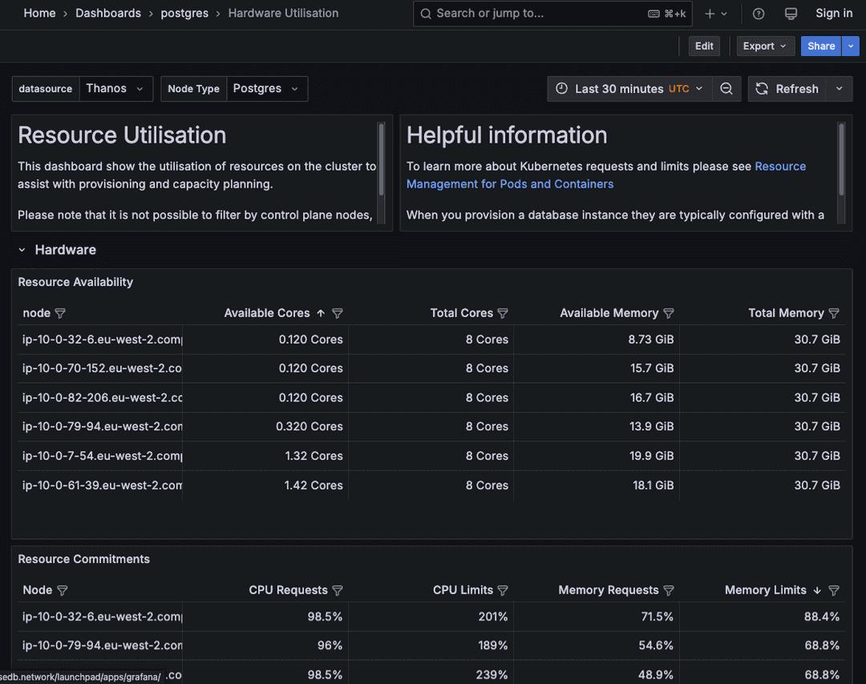The image size is (866, 684).
Task: Open the filter on the Memory Requests column
Action: [x=670, y=590]
